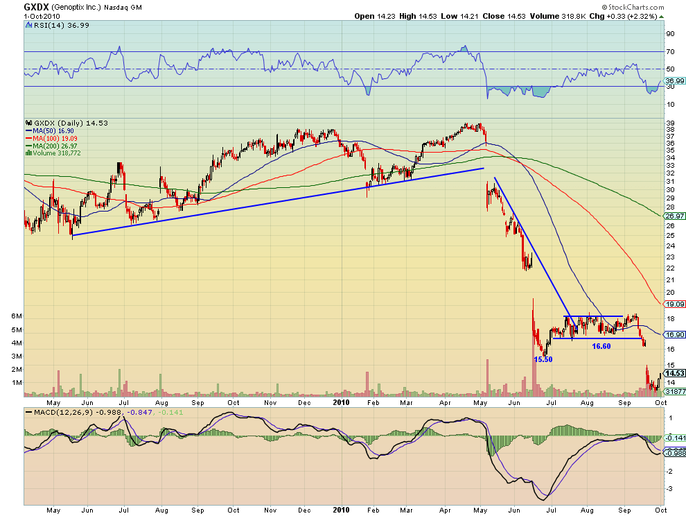Click the 'High 14.53' value in the header
This screenshot has height=516, width=686.
coord(418,16)
